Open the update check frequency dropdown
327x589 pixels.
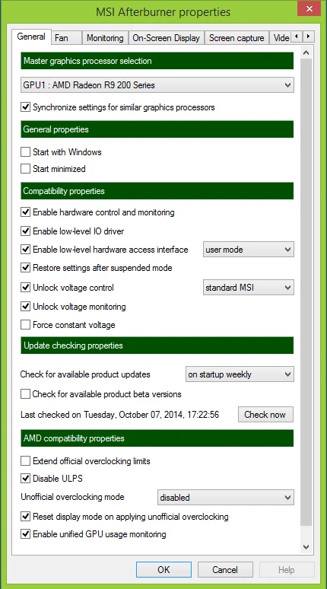(x=240, y=374)
